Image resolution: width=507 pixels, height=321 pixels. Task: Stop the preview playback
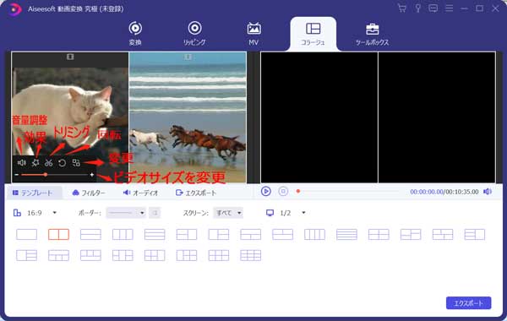[283, 192]
